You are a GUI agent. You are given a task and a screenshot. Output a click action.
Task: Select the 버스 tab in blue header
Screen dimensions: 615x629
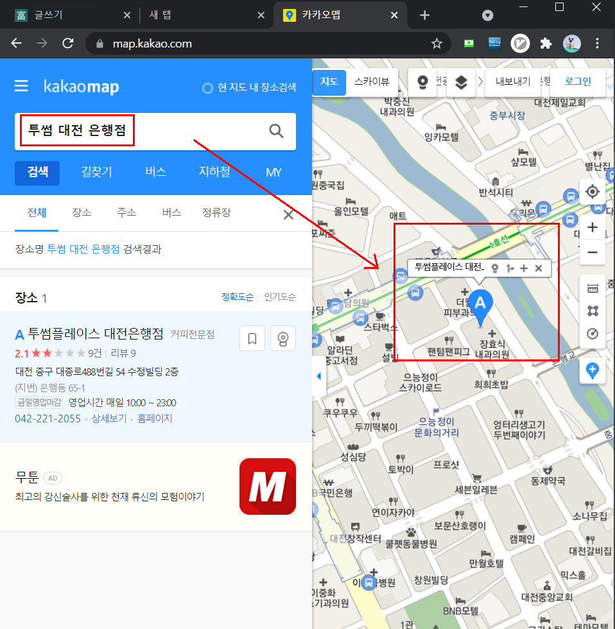pyautogui.click(x=155, y=173)
